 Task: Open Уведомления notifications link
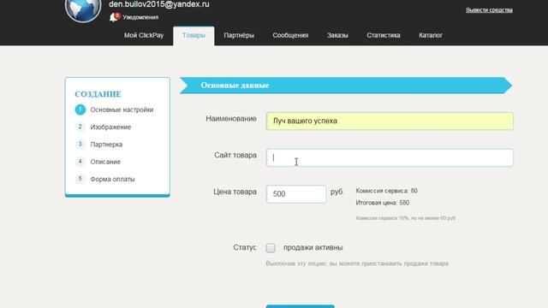(x=140, y=17)
